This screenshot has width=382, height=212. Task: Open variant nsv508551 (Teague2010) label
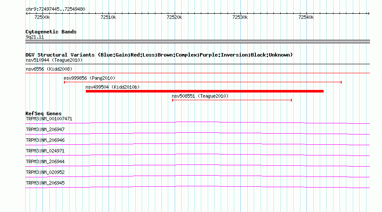point(200,96)
